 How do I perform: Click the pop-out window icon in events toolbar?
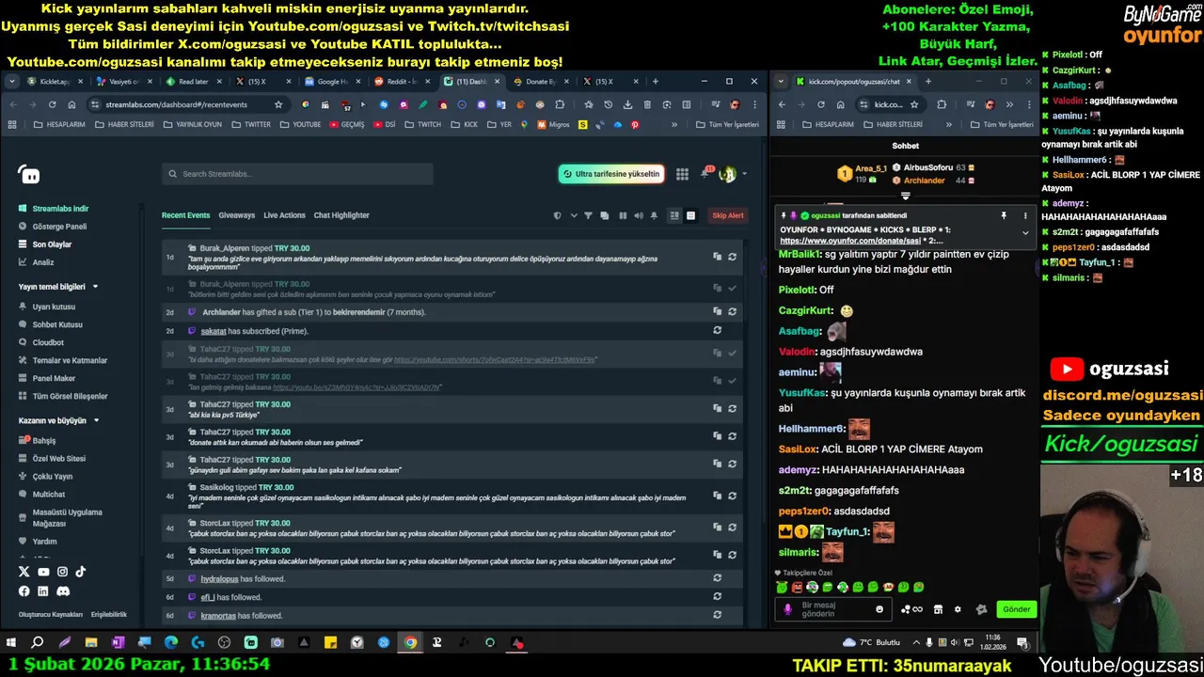[x=606, y=215]
